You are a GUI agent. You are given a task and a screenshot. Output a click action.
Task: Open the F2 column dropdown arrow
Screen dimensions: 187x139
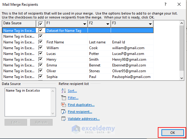108,24
